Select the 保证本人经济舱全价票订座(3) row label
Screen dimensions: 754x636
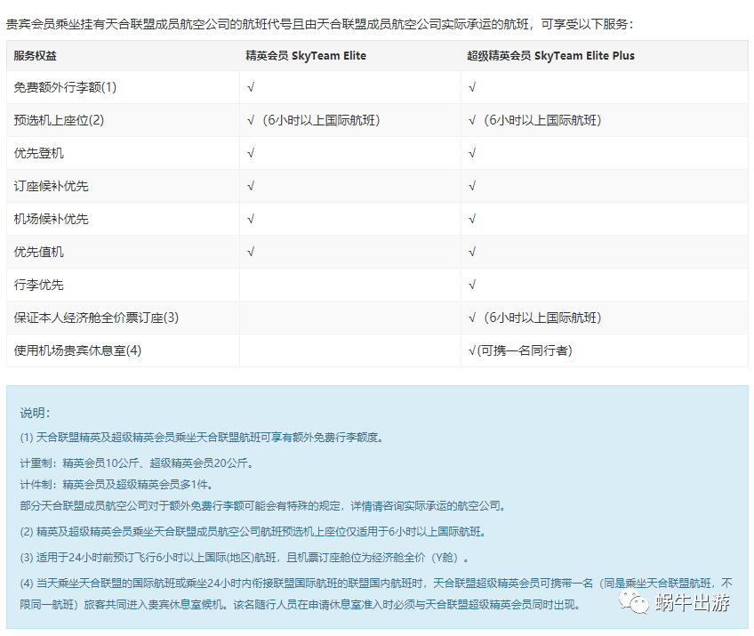(x=96, y=318)
